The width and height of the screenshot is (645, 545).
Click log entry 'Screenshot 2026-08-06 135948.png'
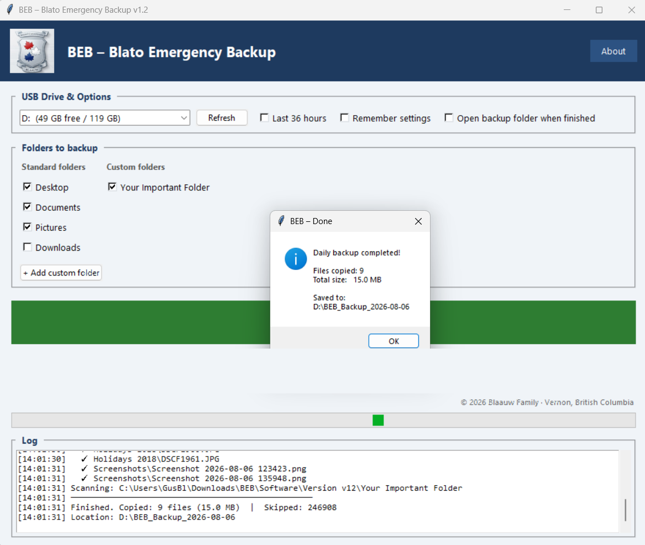pyautogui.click(x=200, y=478)
